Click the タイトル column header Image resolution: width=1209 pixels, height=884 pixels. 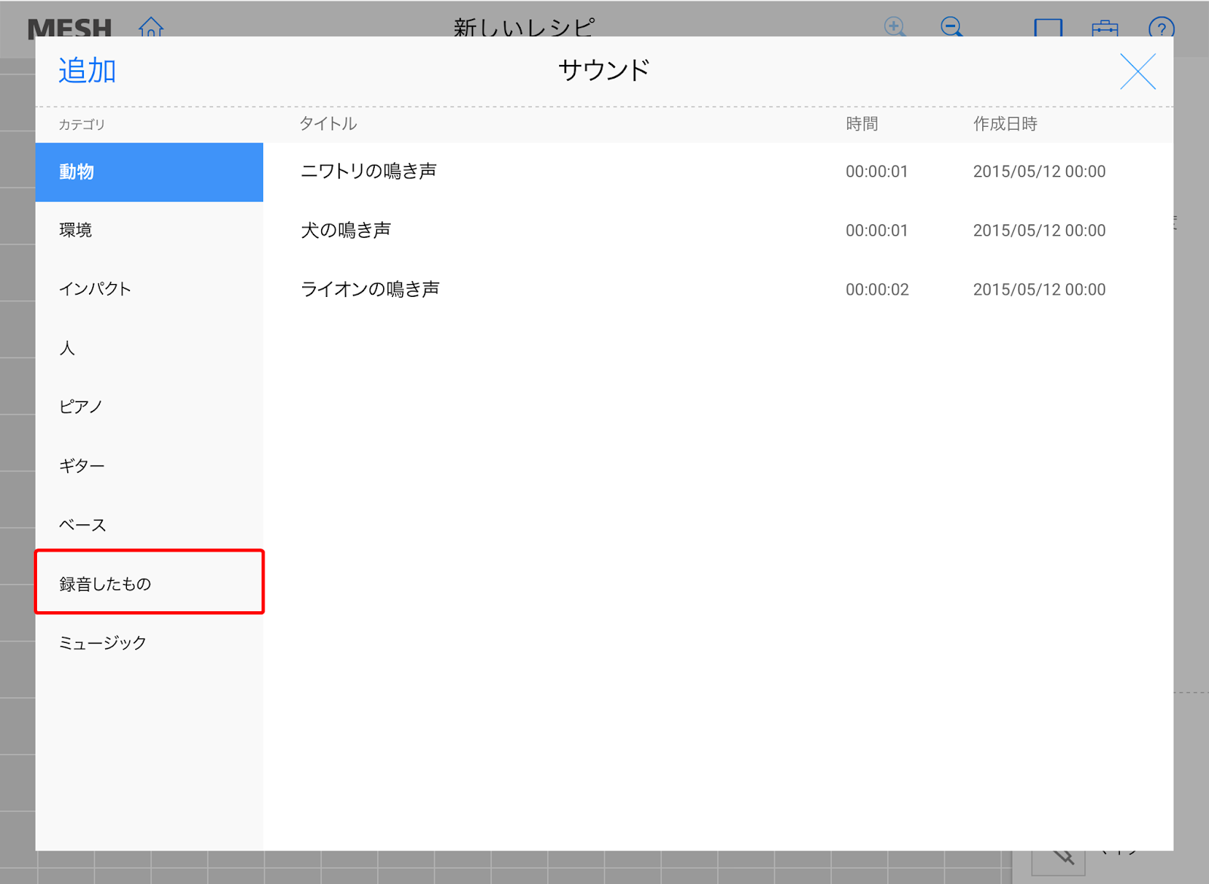pyautogui.click(x=328, y=124)
